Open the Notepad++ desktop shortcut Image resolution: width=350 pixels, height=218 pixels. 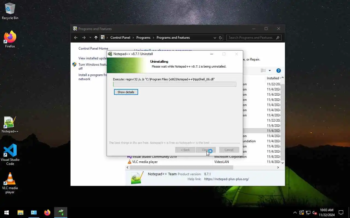(x=10, y=125)
